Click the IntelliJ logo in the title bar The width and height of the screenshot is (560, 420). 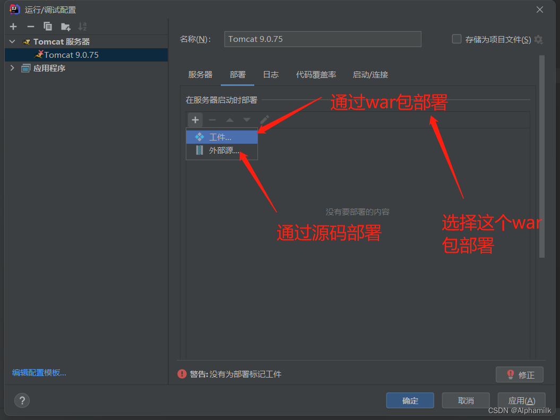[x=14, y=9]
